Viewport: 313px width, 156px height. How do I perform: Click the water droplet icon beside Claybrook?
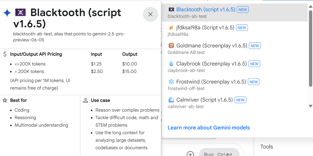tap(171, 64)
